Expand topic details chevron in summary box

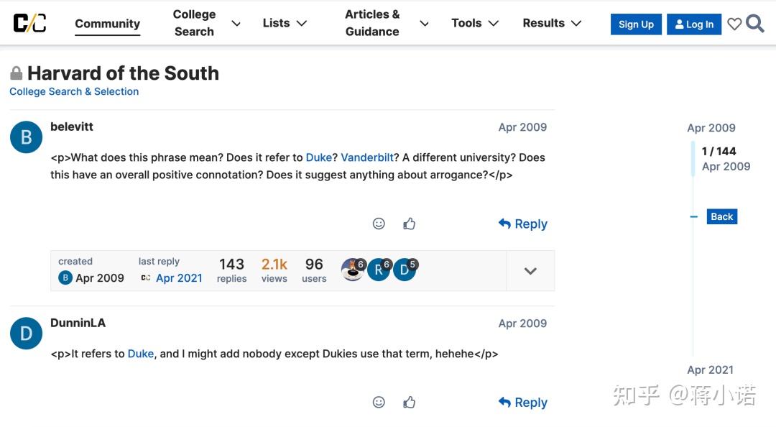(x=530, y=271)
